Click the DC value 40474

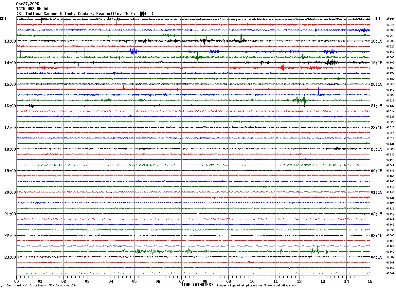coord(390,74)
